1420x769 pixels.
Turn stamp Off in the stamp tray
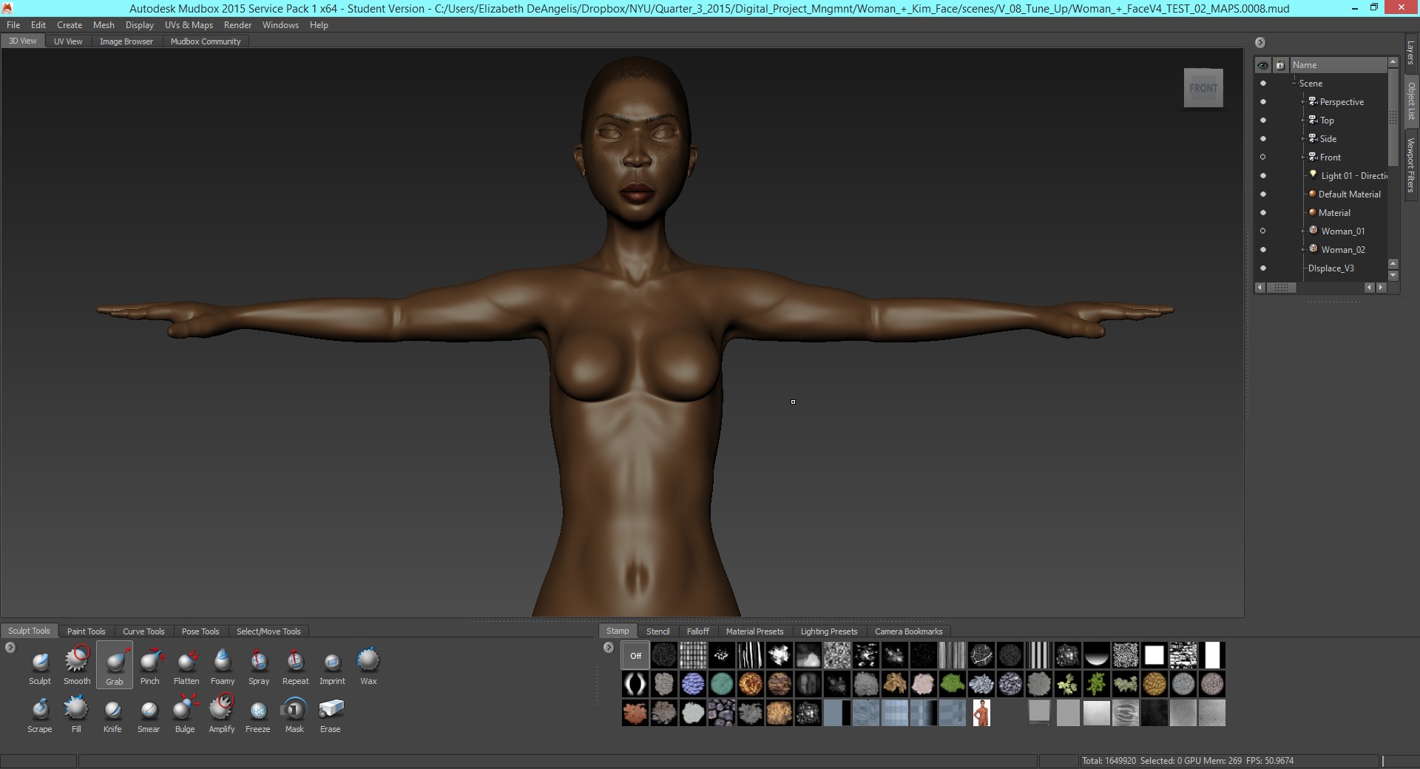point(635,655)
